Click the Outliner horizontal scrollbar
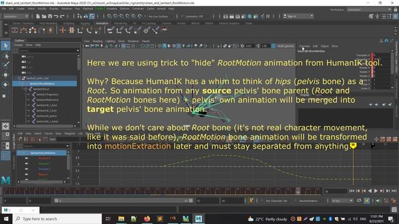 (44, 126)
